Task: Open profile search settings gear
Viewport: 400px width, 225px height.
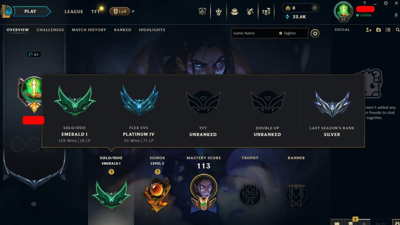Action: [x=315, y=33]
